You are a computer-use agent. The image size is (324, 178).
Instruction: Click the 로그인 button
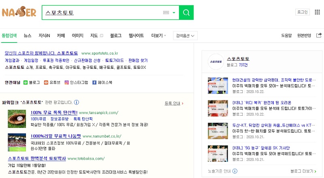[302, 12]
